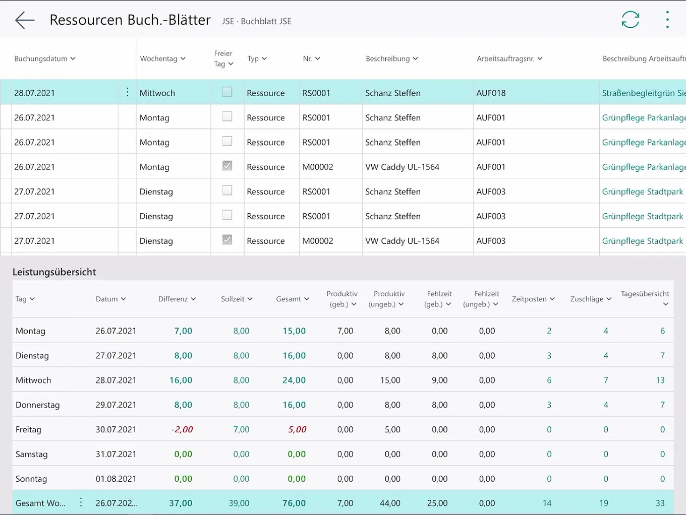686x515 pixels.
Task: Open row menu for 28.07.2021 entry
Action: pyautogui.click(x=127, y=92)
